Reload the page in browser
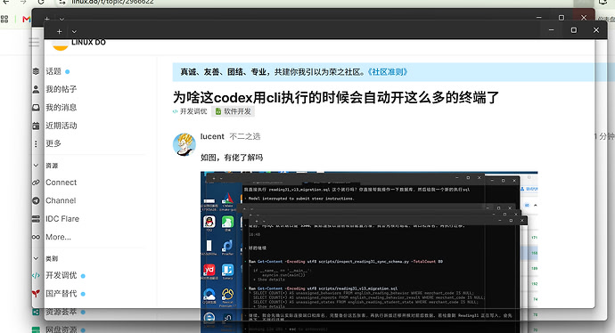The height and width of the screenshot is (333, 615). click(x=41, y=2)
